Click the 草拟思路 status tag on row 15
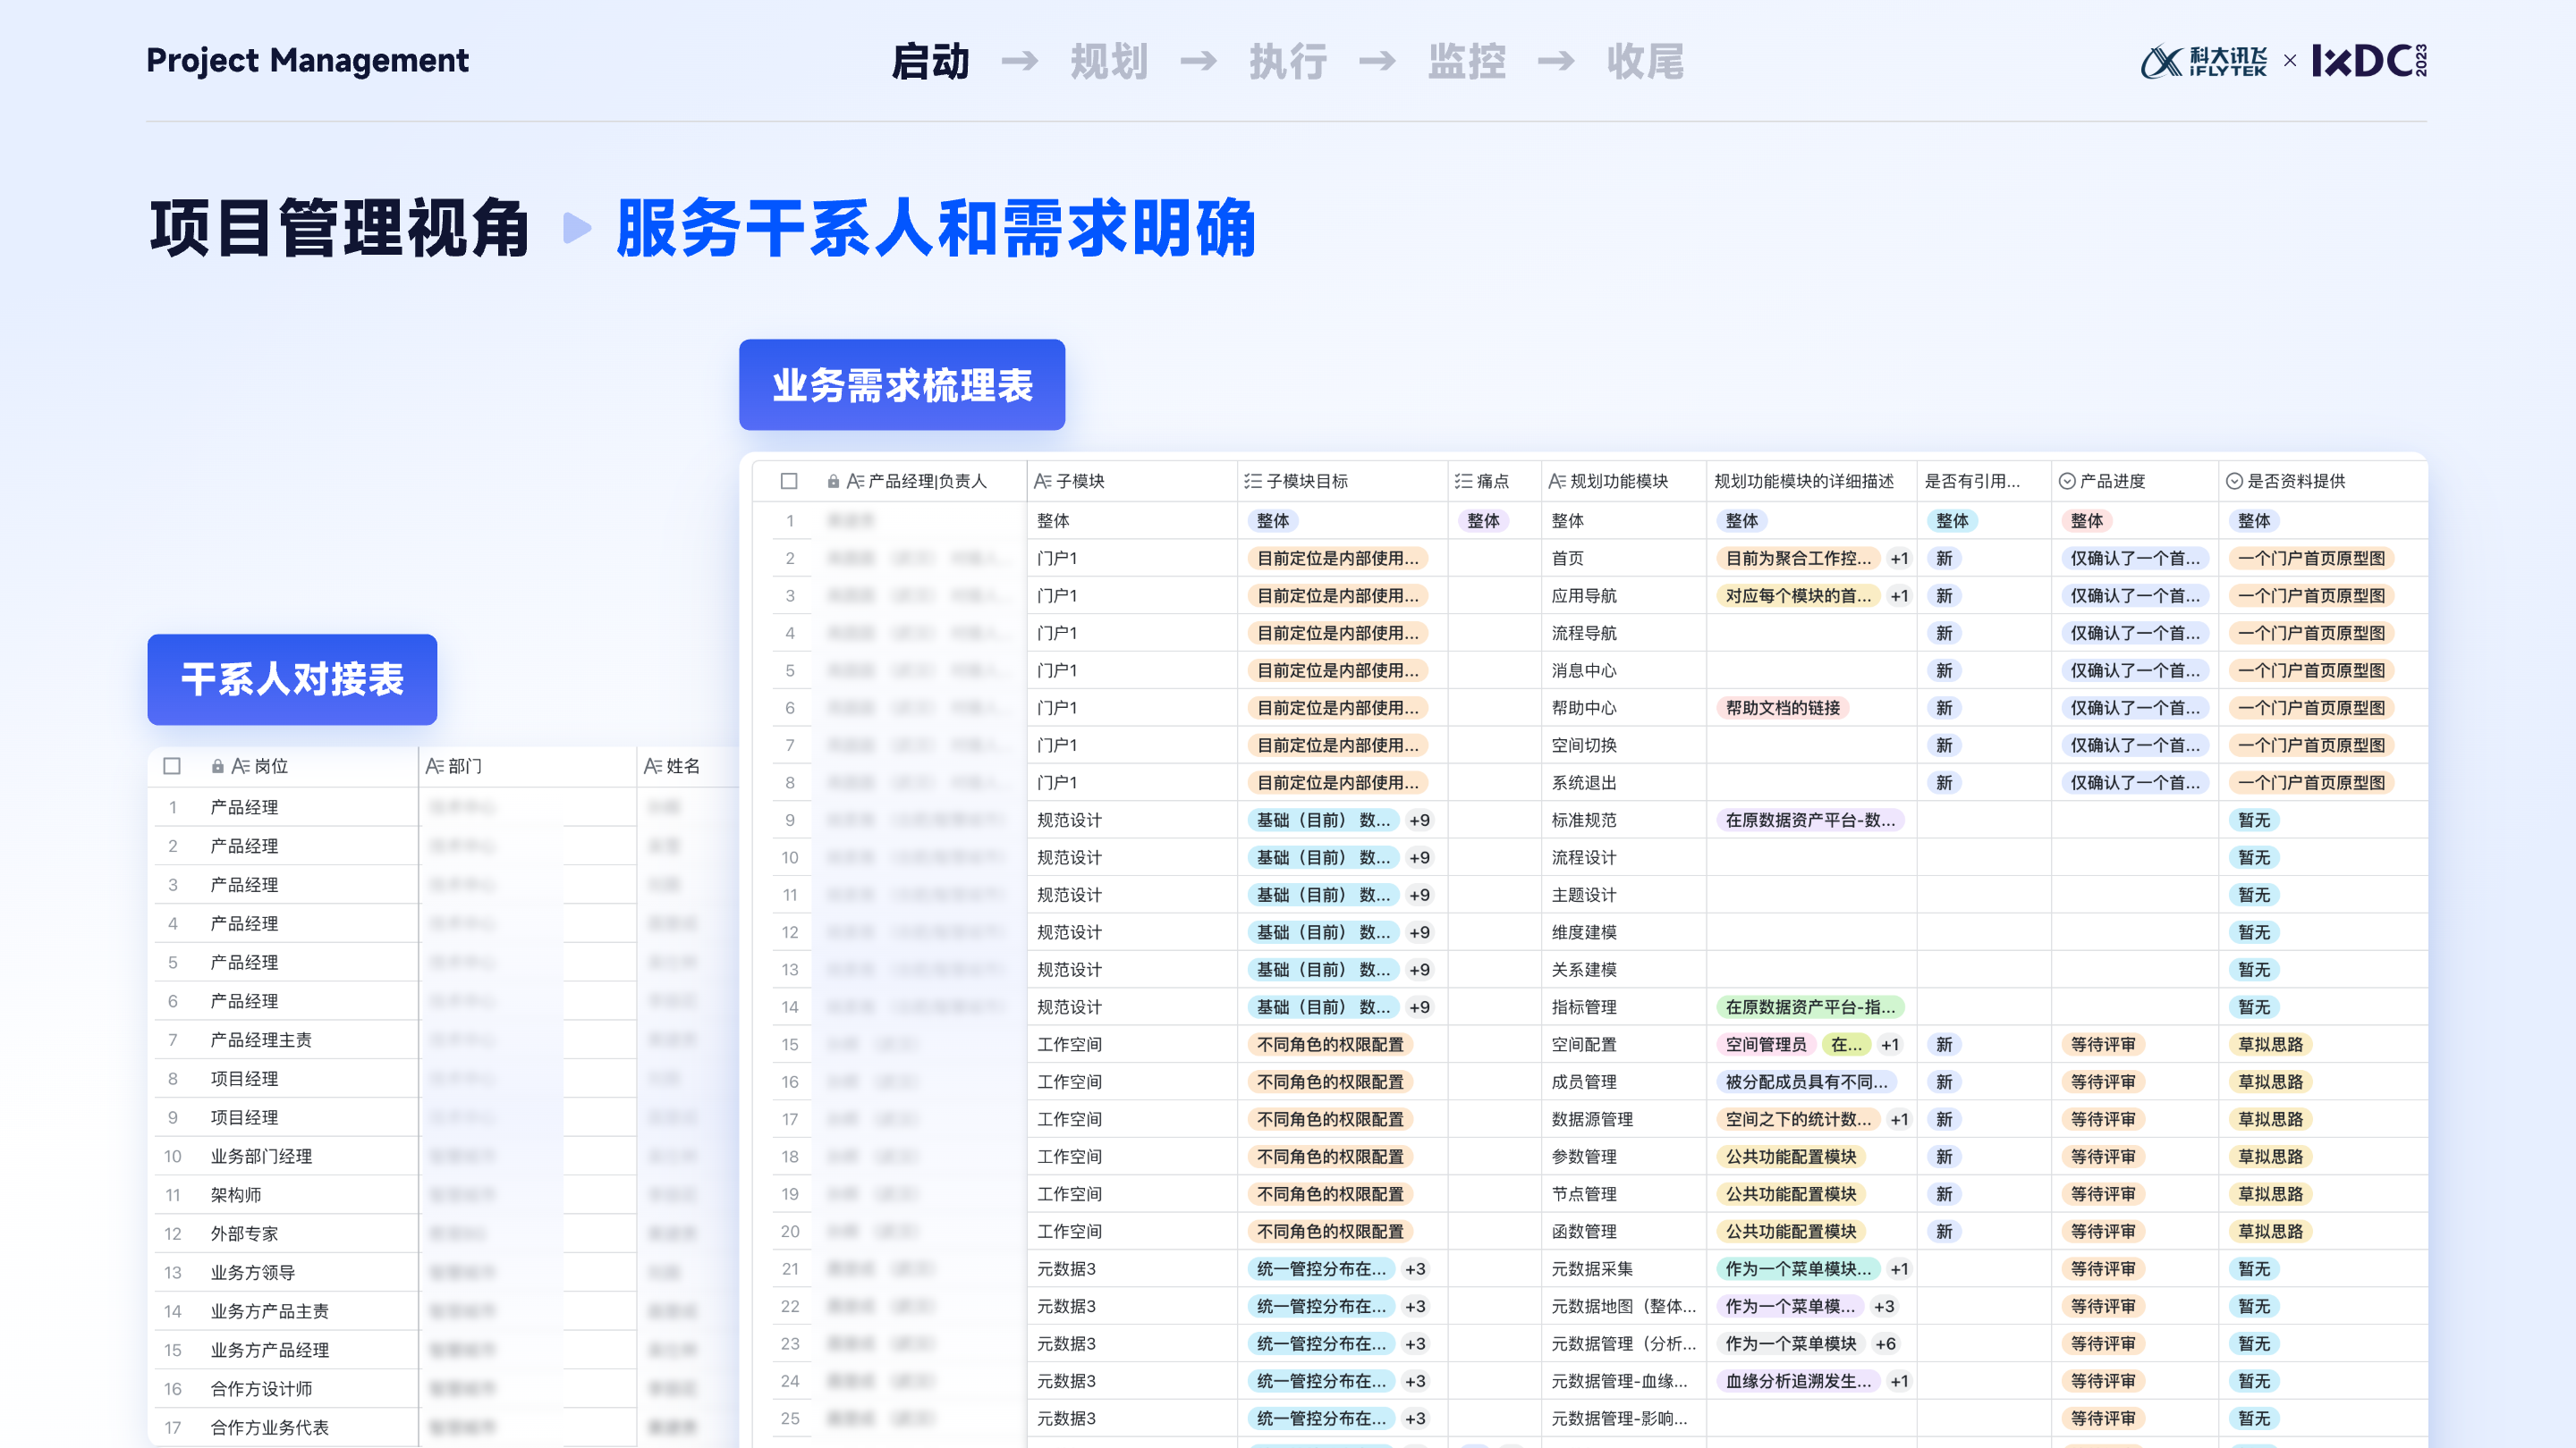Screen dimensions: 2576x1448 pos(2270,1044)
